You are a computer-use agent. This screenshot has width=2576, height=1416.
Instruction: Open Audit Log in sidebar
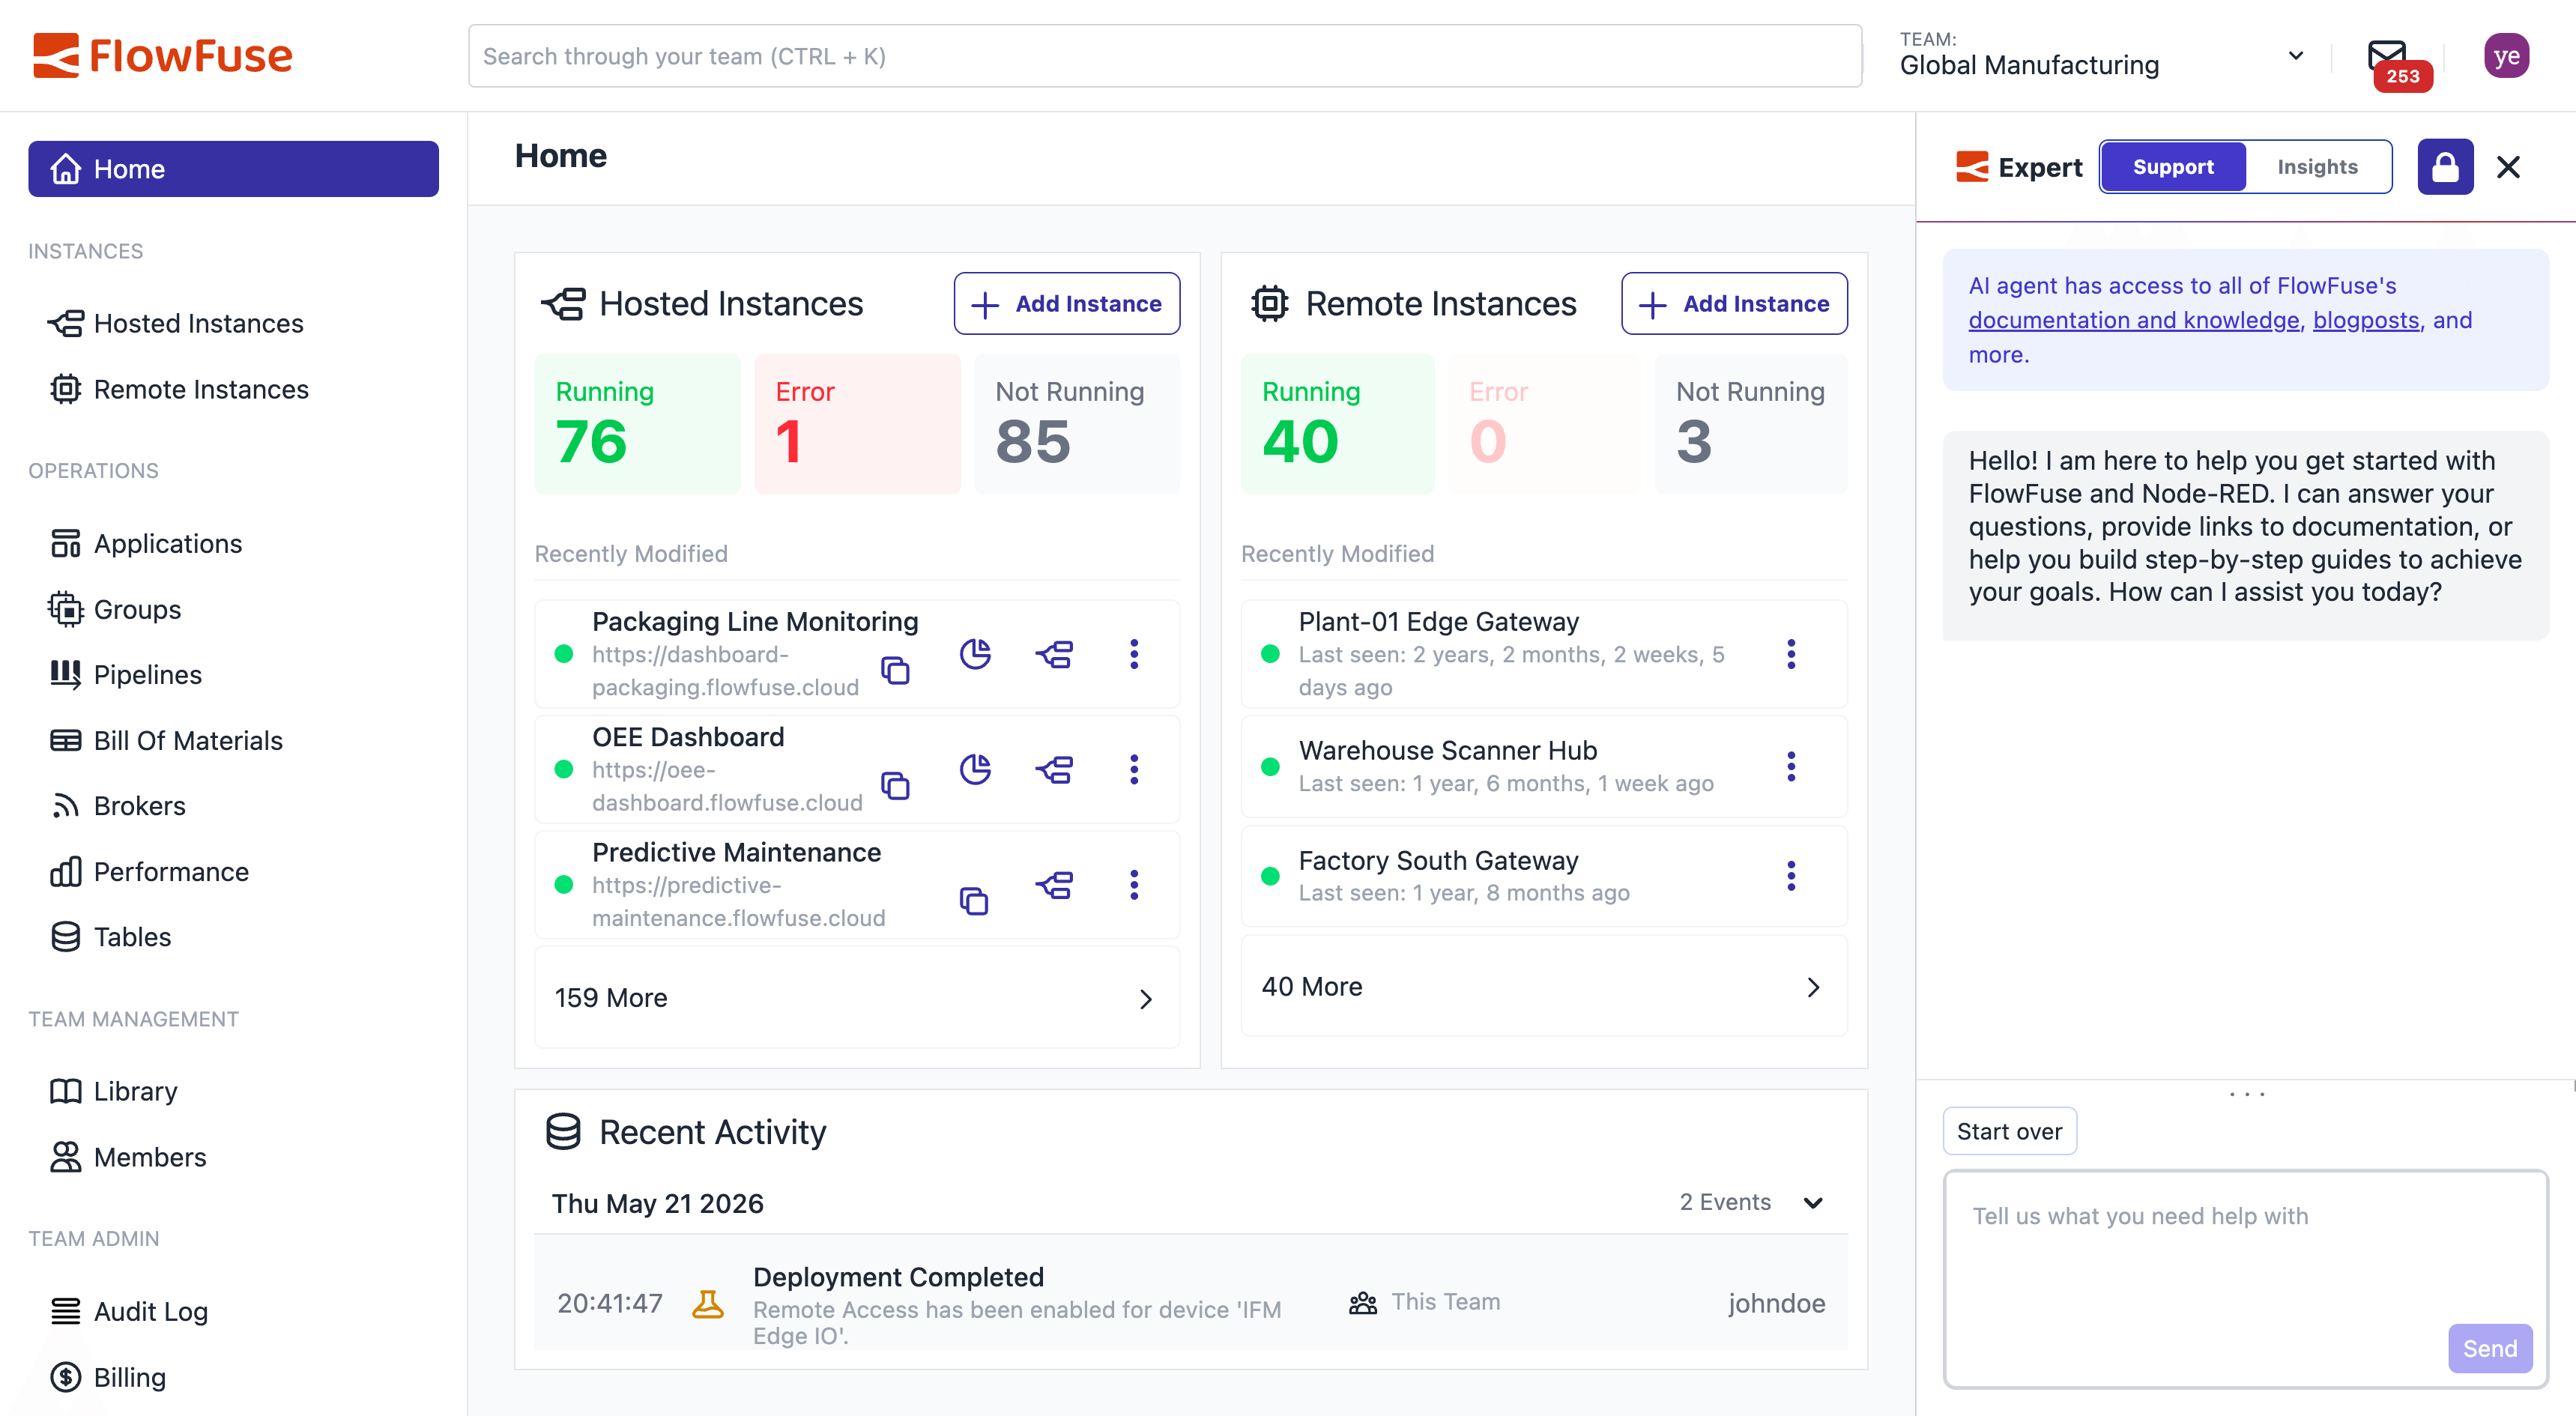233,1311
